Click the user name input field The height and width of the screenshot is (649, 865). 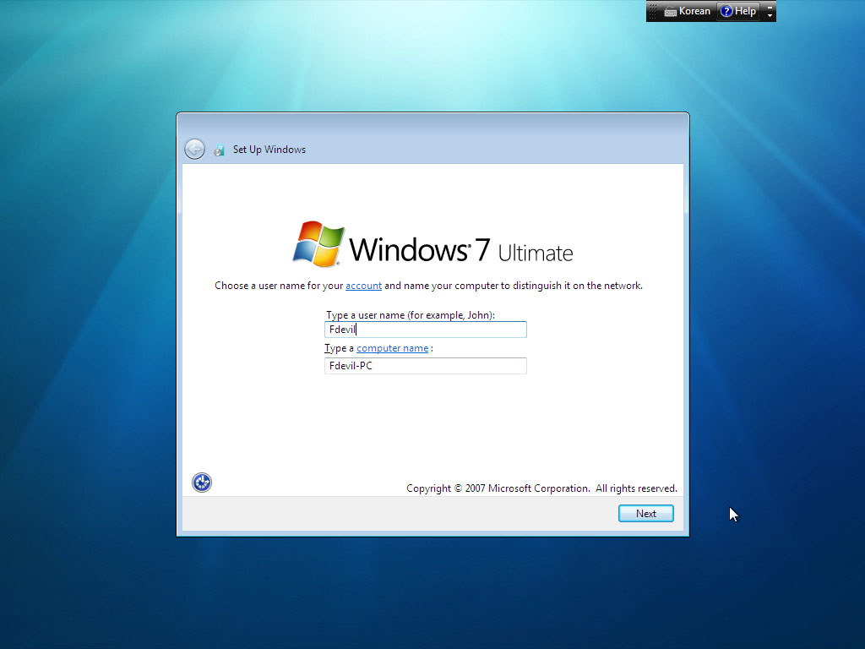coord(426,330)
